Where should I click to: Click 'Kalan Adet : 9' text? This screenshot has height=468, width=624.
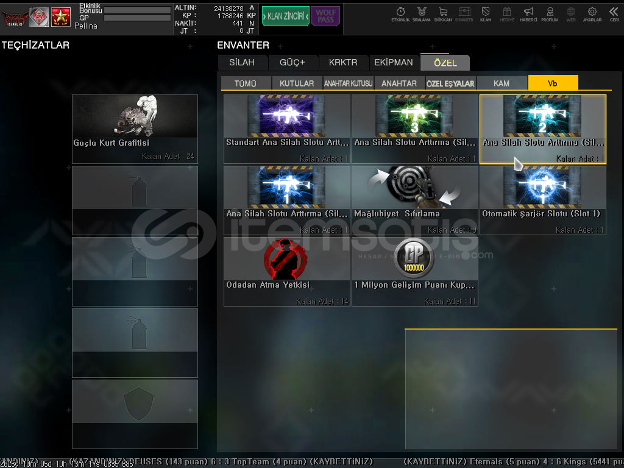click(452, 230)
